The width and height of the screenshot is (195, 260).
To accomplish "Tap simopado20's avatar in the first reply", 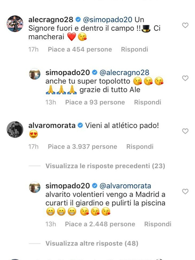I will (35, 74).
